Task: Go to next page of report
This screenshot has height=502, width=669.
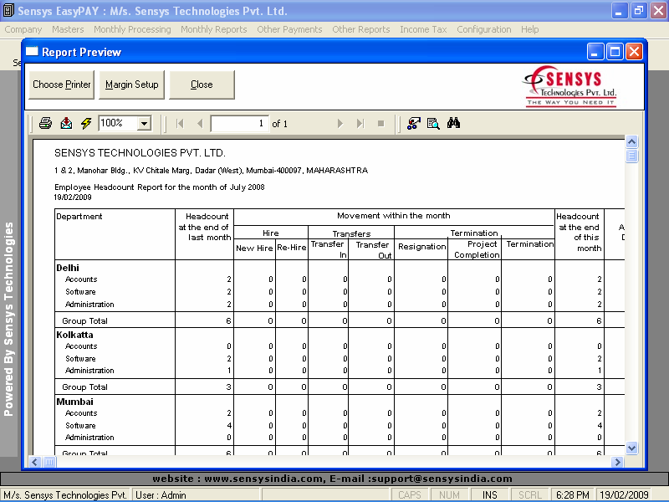Action: click(340, 124)
